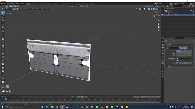Select the Smooth tool

tap(3, 71)
